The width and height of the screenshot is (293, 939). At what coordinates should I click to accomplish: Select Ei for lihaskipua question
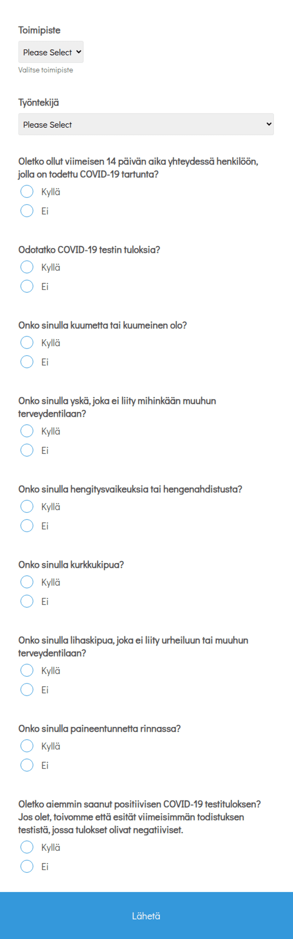(x=27, y=689)
